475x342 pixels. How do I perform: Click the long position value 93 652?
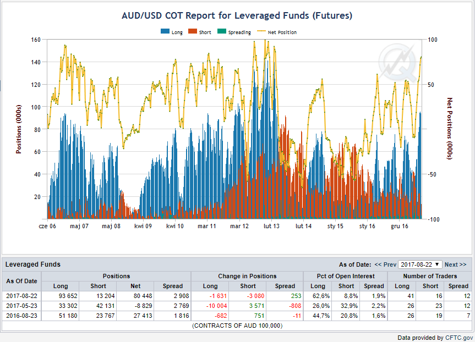click(68, 296)
